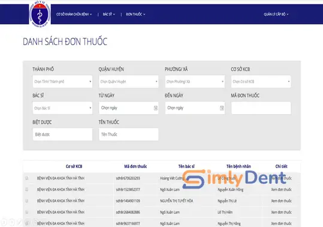Screen dimensions: 323x227
Task: Tick the checkbox for prescription sdh8r2684082886
Action: coord(26,212)
